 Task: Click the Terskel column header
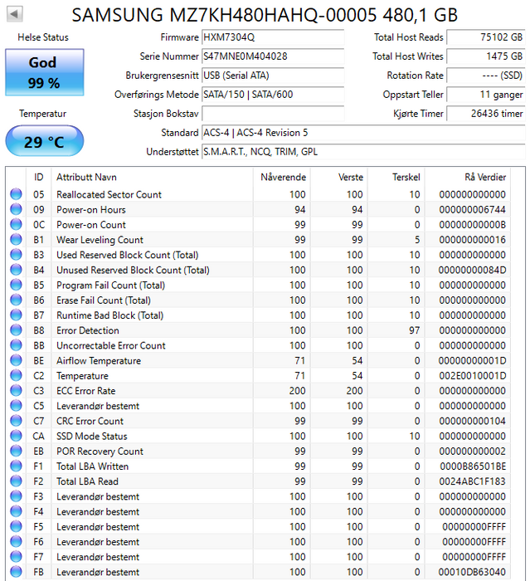[x=406, y=178]
